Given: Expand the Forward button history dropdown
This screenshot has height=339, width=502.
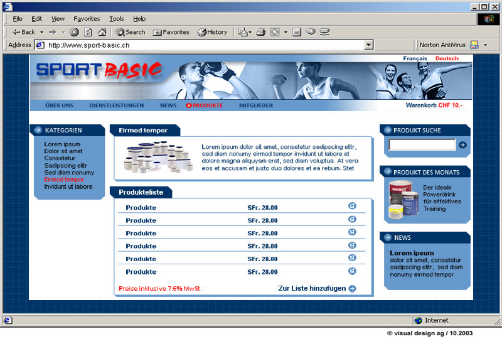Looking at the screenshot, I should click(x=63, y=33).
